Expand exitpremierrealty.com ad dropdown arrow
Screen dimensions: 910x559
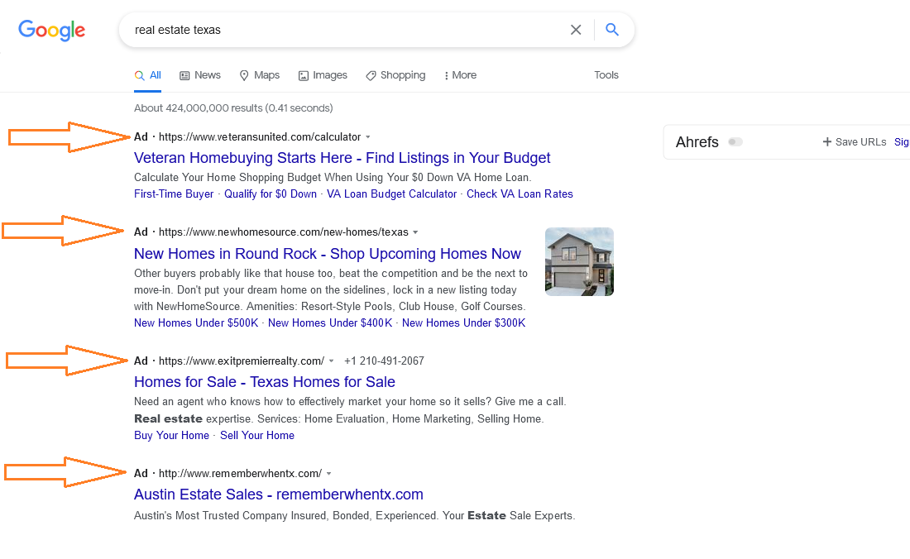[332, 361]
